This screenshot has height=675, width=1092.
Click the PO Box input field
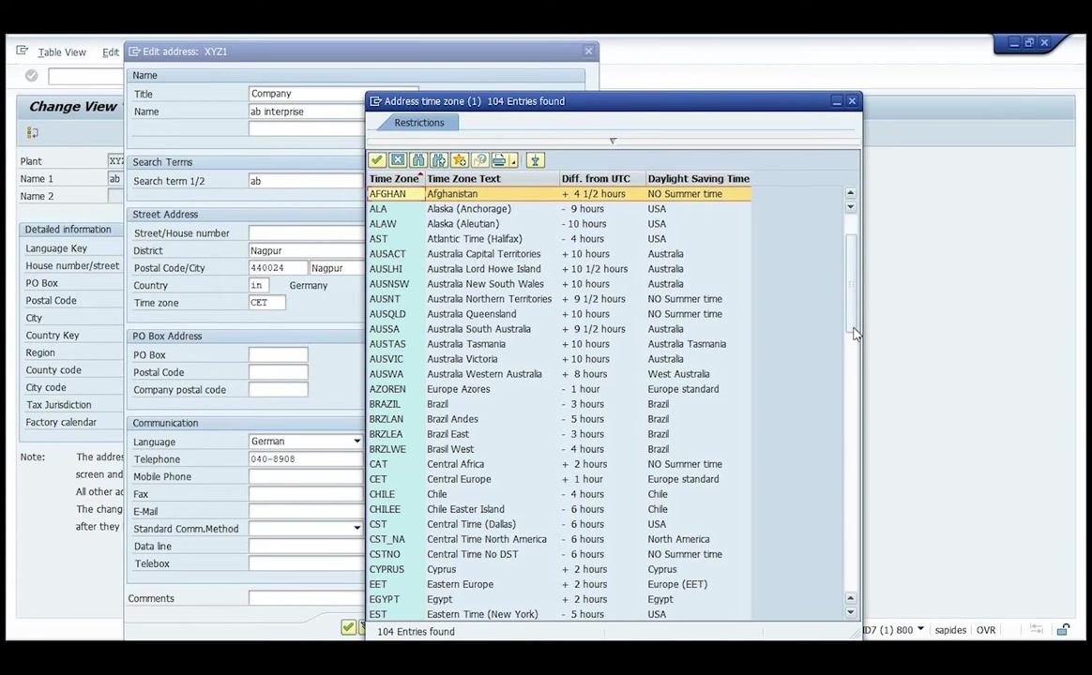point(278,355)
